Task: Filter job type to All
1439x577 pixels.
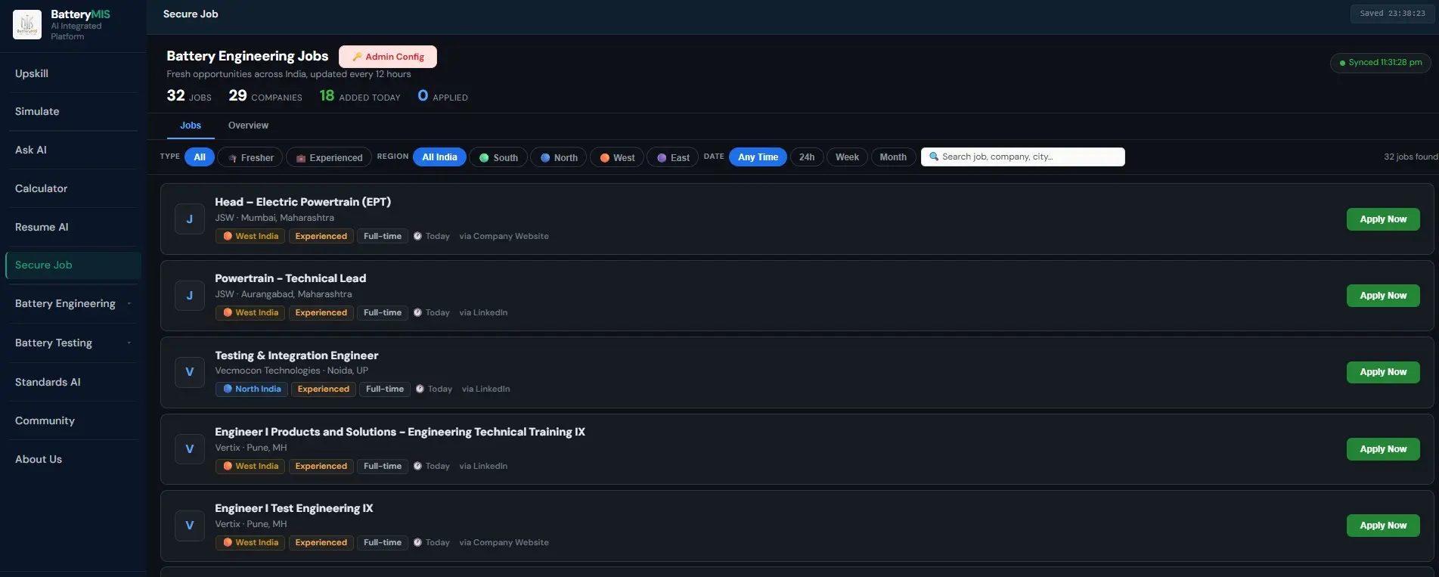Action: click(200, 157)
